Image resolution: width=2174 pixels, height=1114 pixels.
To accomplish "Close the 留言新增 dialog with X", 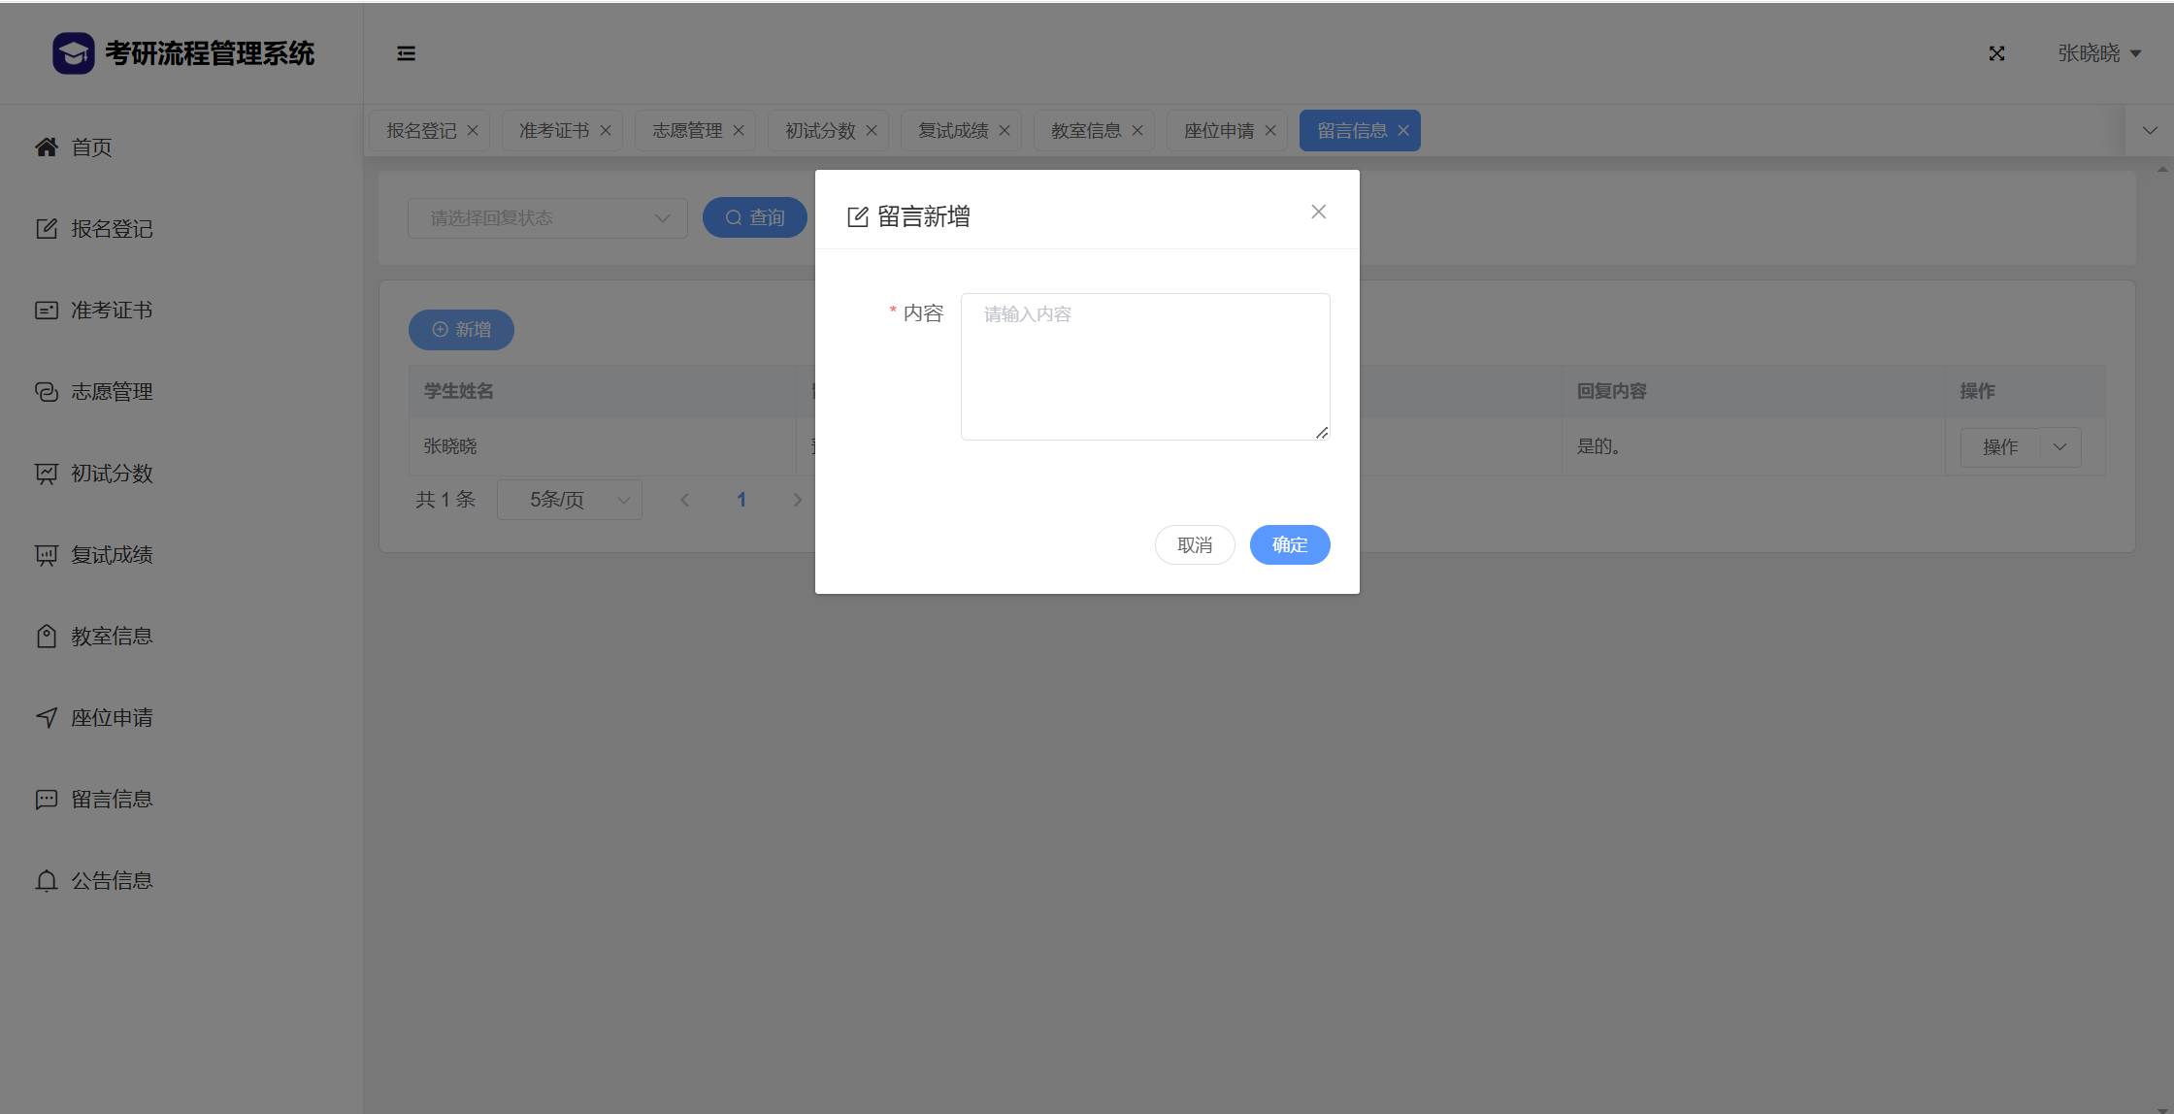I will (1318, 212).
